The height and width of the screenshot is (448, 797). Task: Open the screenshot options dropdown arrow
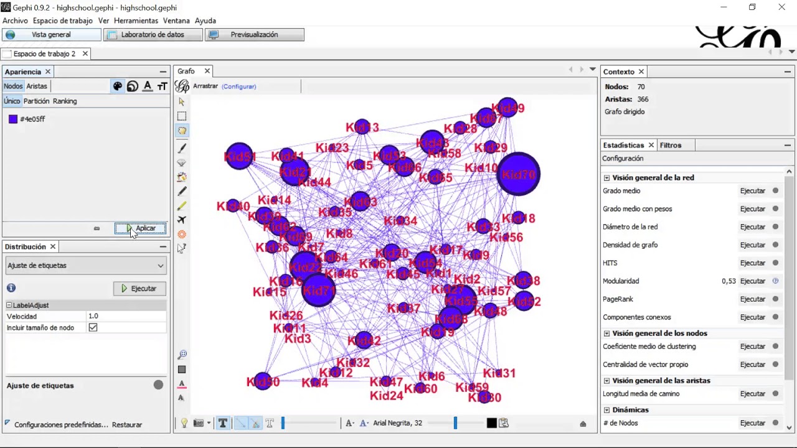(x=209, y=423)
